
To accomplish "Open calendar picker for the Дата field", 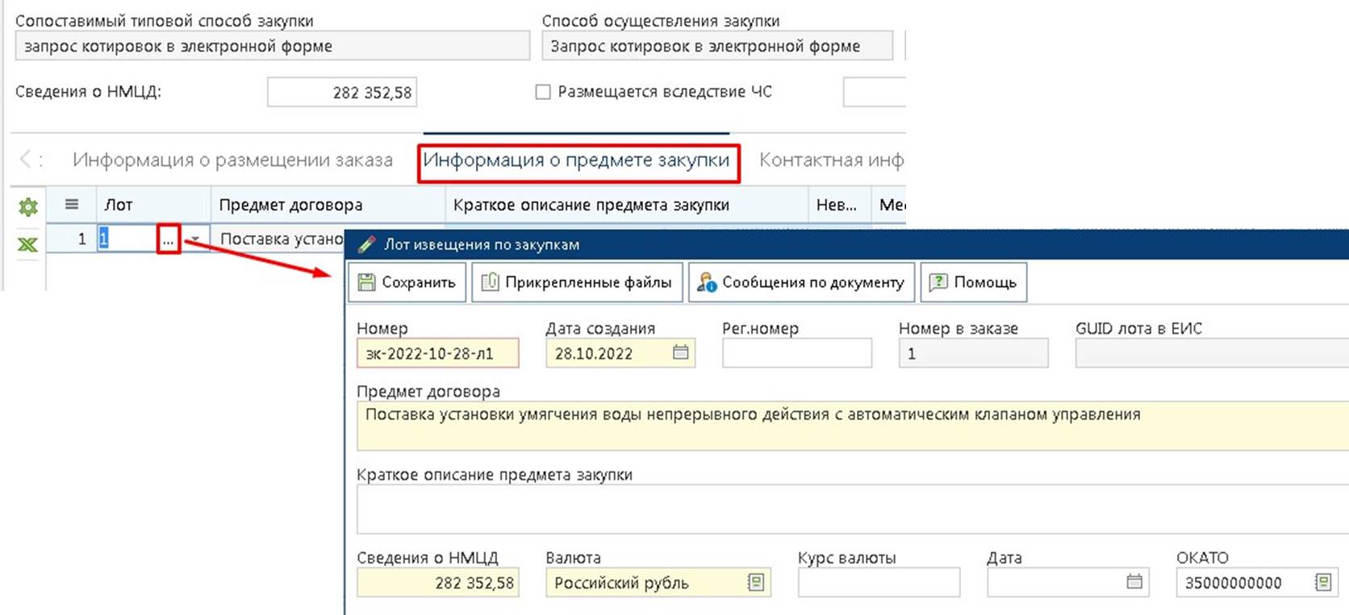I will point(1134,582).
